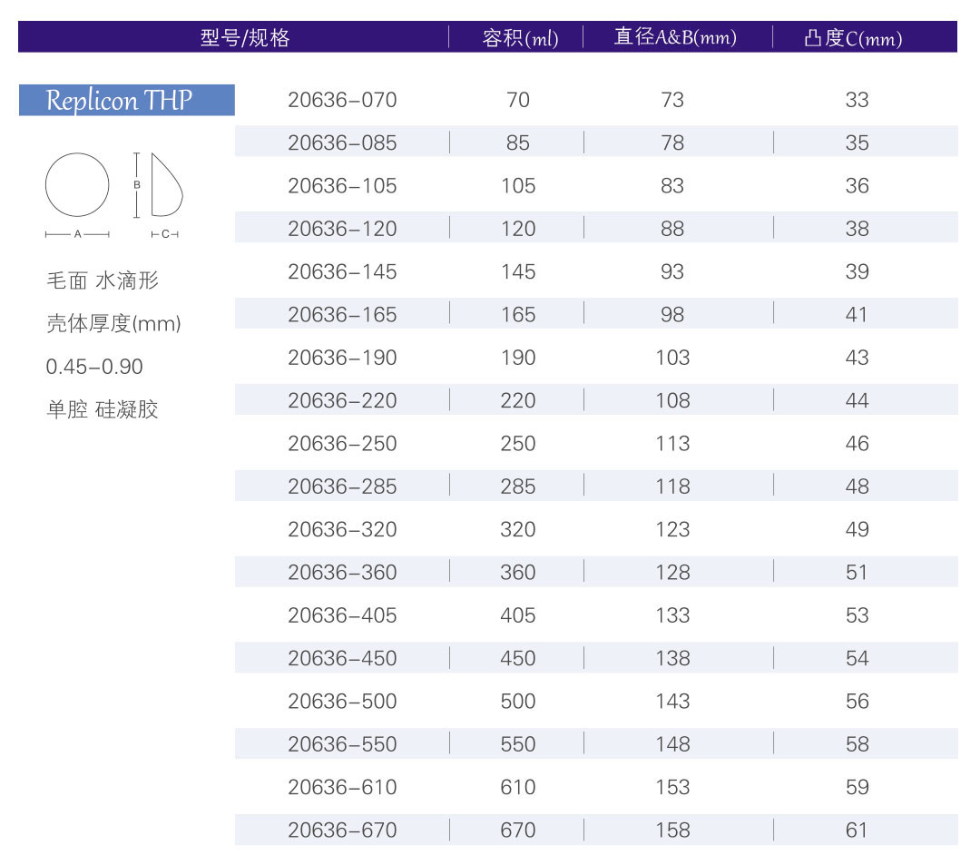Click the 容积(ml) column header
980x855 pixels.
[520, 38]
